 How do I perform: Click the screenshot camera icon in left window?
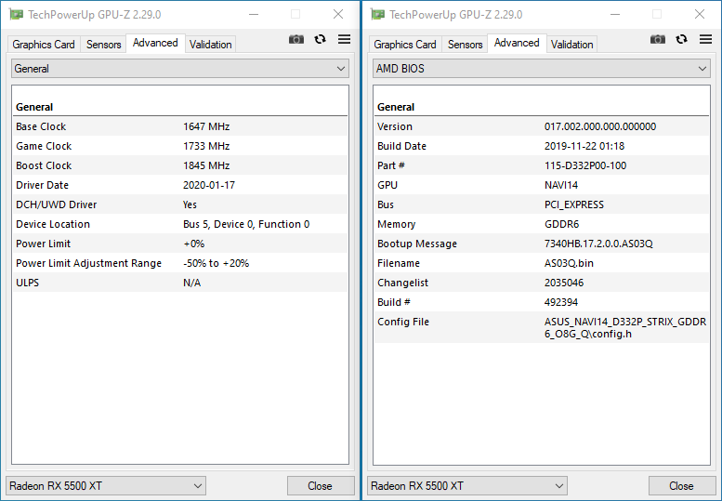click(x=296, y=39)
